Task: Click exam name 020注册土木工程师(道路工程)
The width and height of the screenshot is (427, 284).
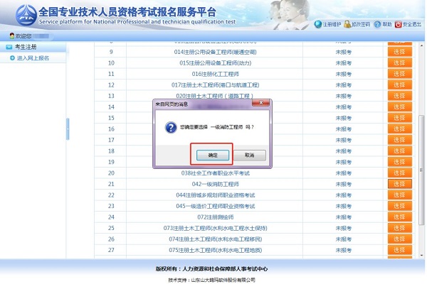Action: click(215, 96)
